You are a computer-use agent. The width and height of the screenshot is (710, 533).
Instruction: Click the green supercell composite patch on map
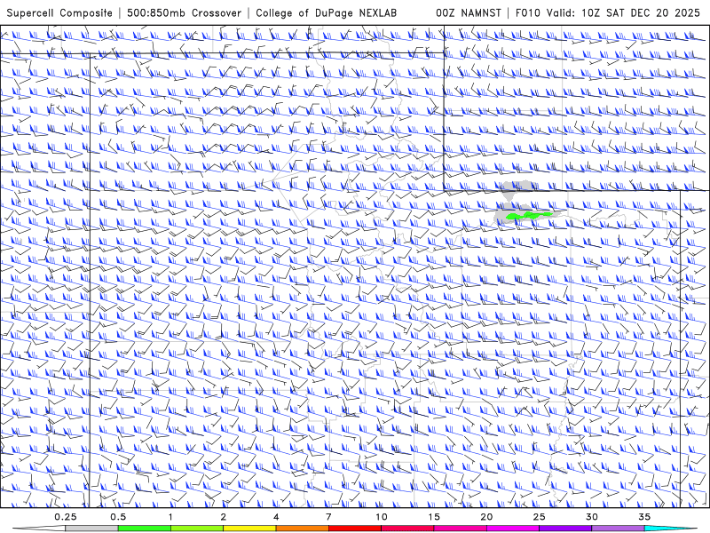[529, 215]
